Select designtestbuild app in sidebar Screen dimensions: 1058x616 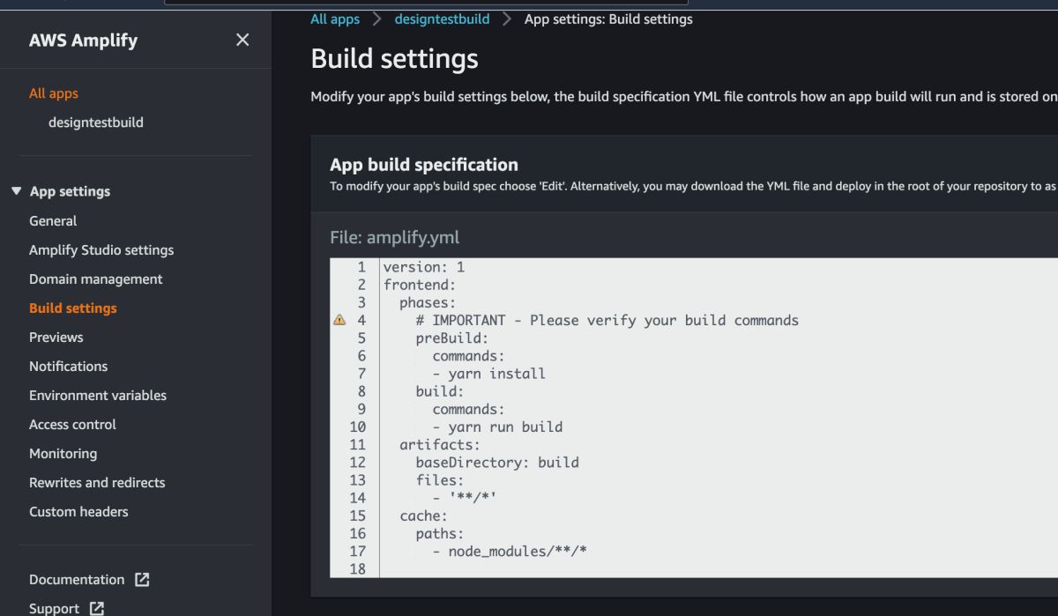[x=96, y=122]
